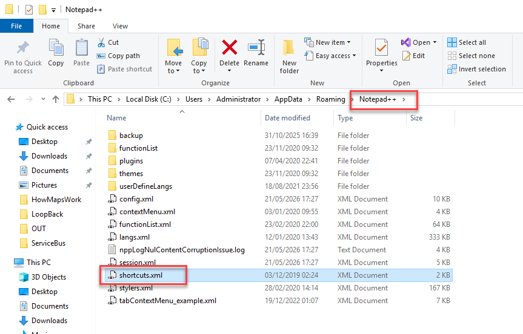
Task: Go forward with the right arrow
Action: click(29, 99)
